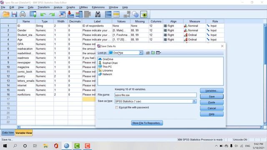Open the Edit menu
Image resolution: width=267 pixels, height=150 pixels.
pos(12,7)
